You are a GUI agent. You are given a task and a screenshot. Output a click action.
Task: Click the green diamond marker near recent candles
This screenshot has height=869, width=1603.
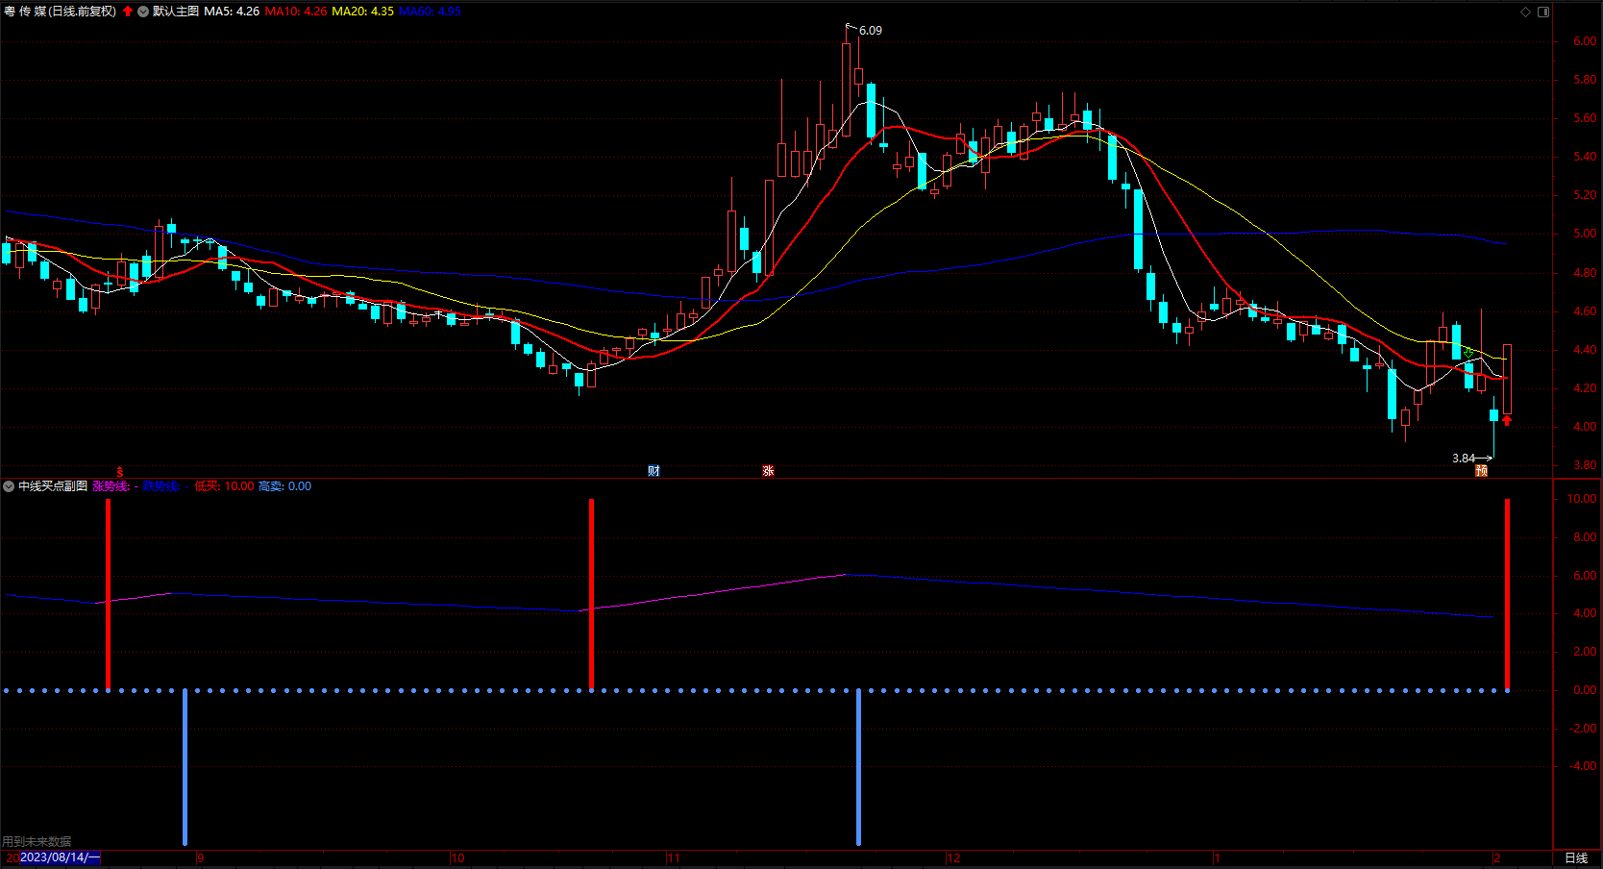point(1468,352)
